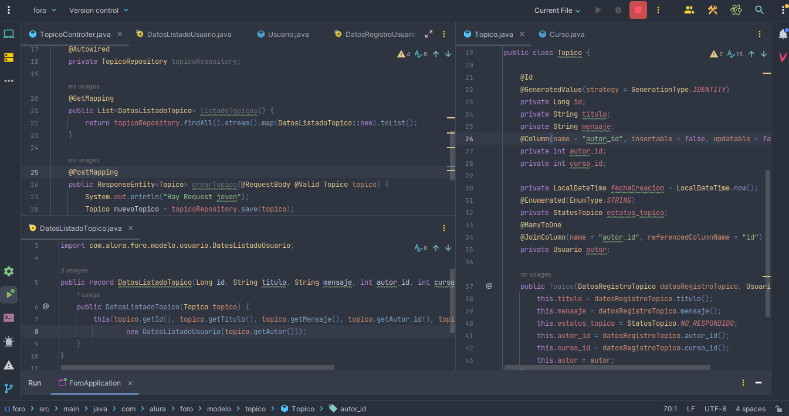
Task: Open the Current File run configuration dropdown
Action: click(557, 11)
